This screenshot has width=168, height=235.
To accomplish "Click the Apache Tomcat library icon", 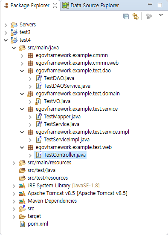I will pos(22,194).
